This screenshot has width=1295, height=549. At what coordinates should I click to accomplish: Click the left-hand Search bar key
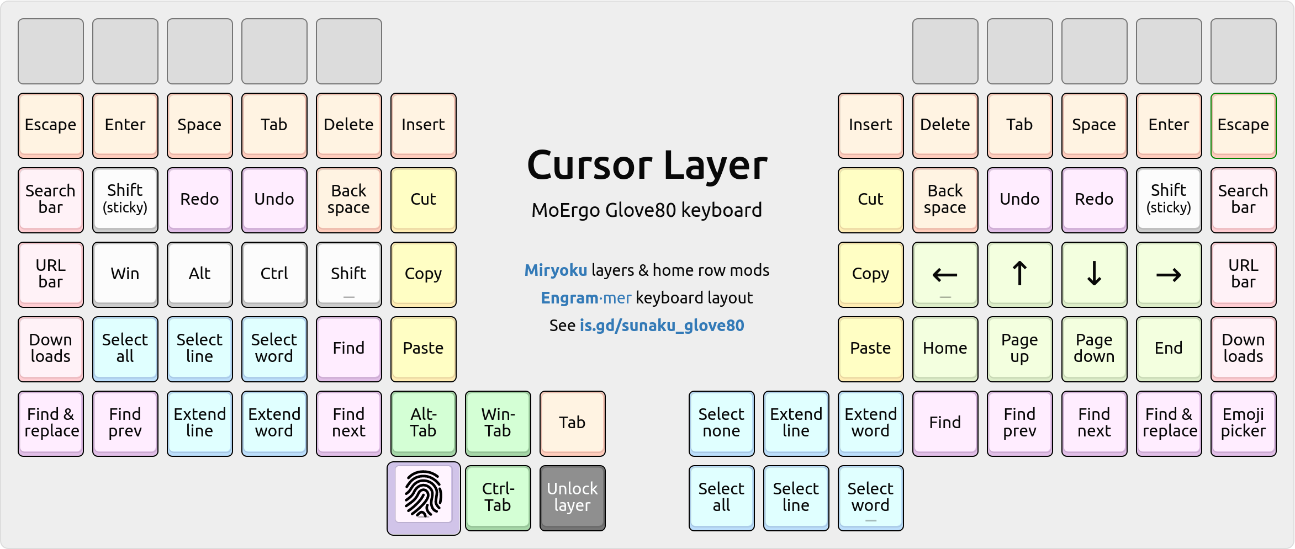click(x=50, y=200)
